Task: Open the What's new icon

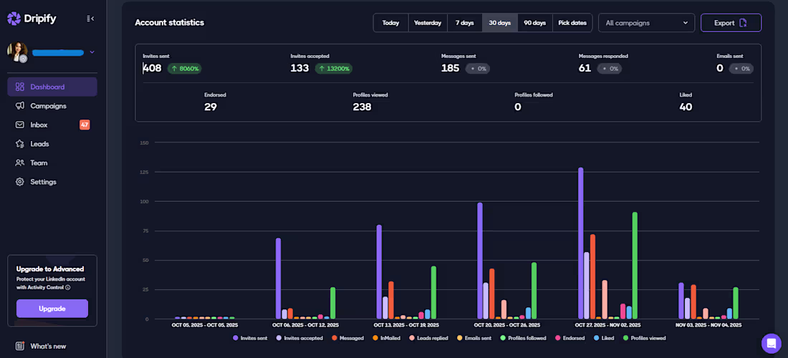Action: point(20,346)
